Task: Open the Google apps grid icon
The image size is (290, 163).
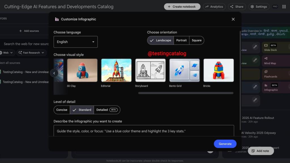Action: [x=284, y=7]
